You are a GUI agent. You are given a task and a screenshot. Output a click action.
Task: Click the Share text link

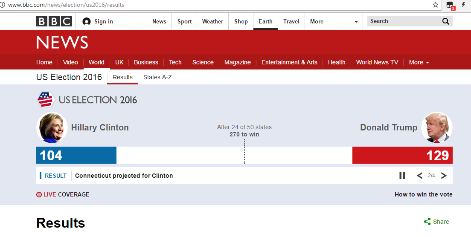click(x=441, y=222)
